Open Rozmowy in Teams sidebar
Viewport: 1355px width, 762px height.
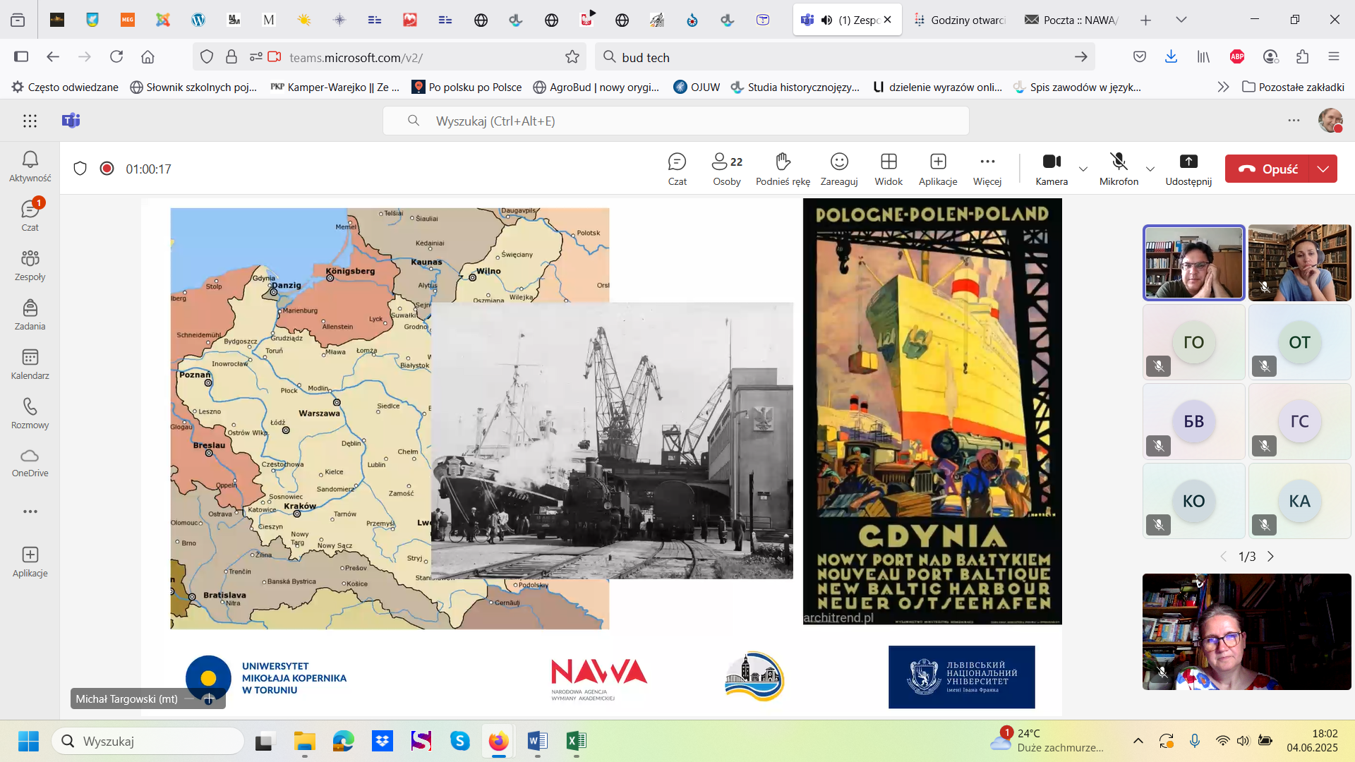30,413
